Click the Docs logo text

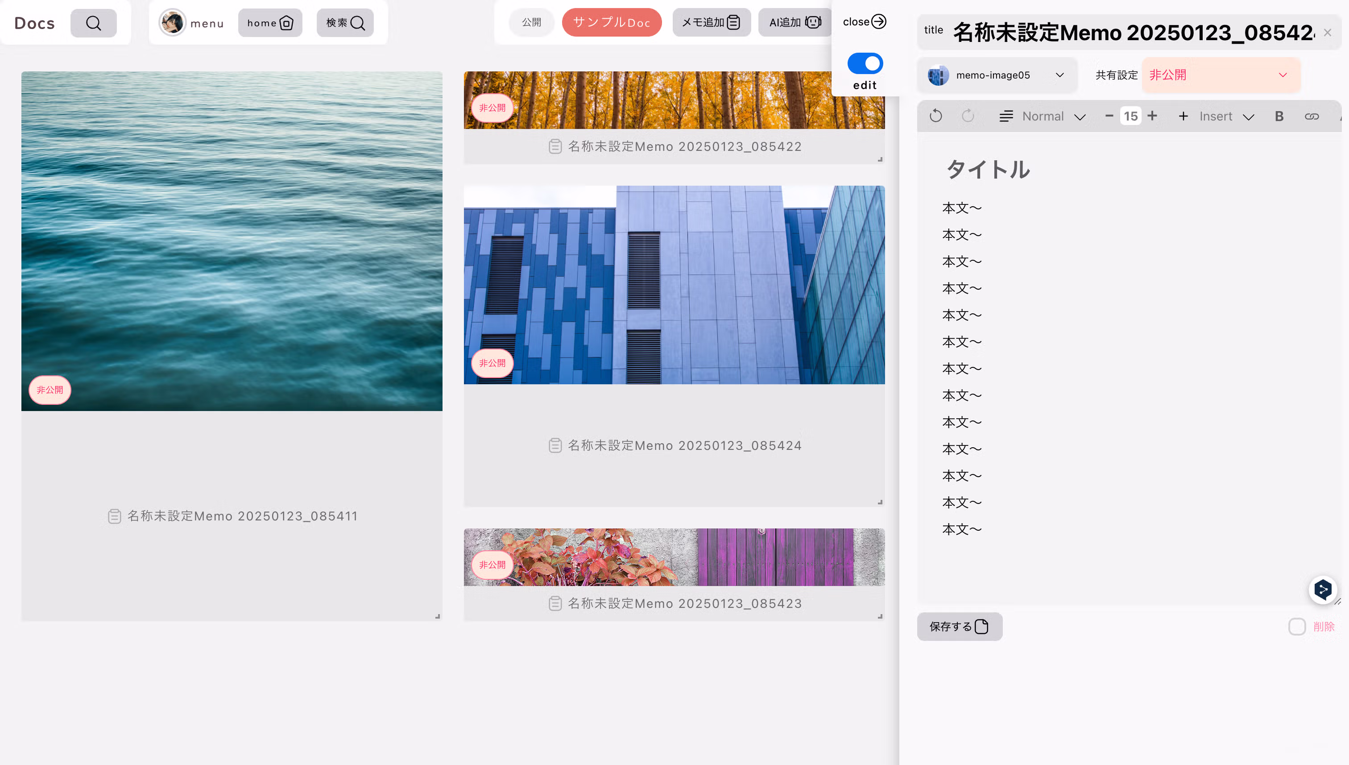click(35, 23)
